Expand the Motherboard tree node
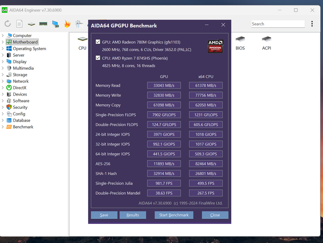323x243 pixels. (3, 42)
